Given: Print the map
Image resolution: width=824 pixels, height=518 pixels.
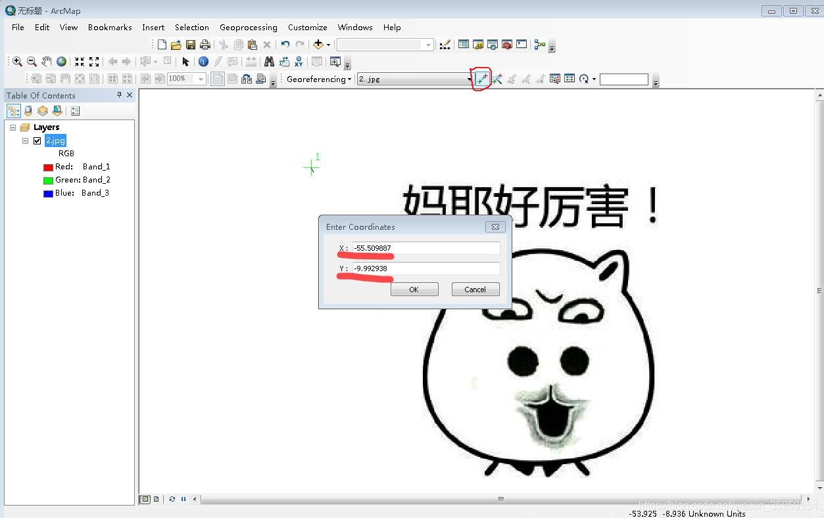Looking at the screenshot, I should pyautogui.click(x=205, y=45).
